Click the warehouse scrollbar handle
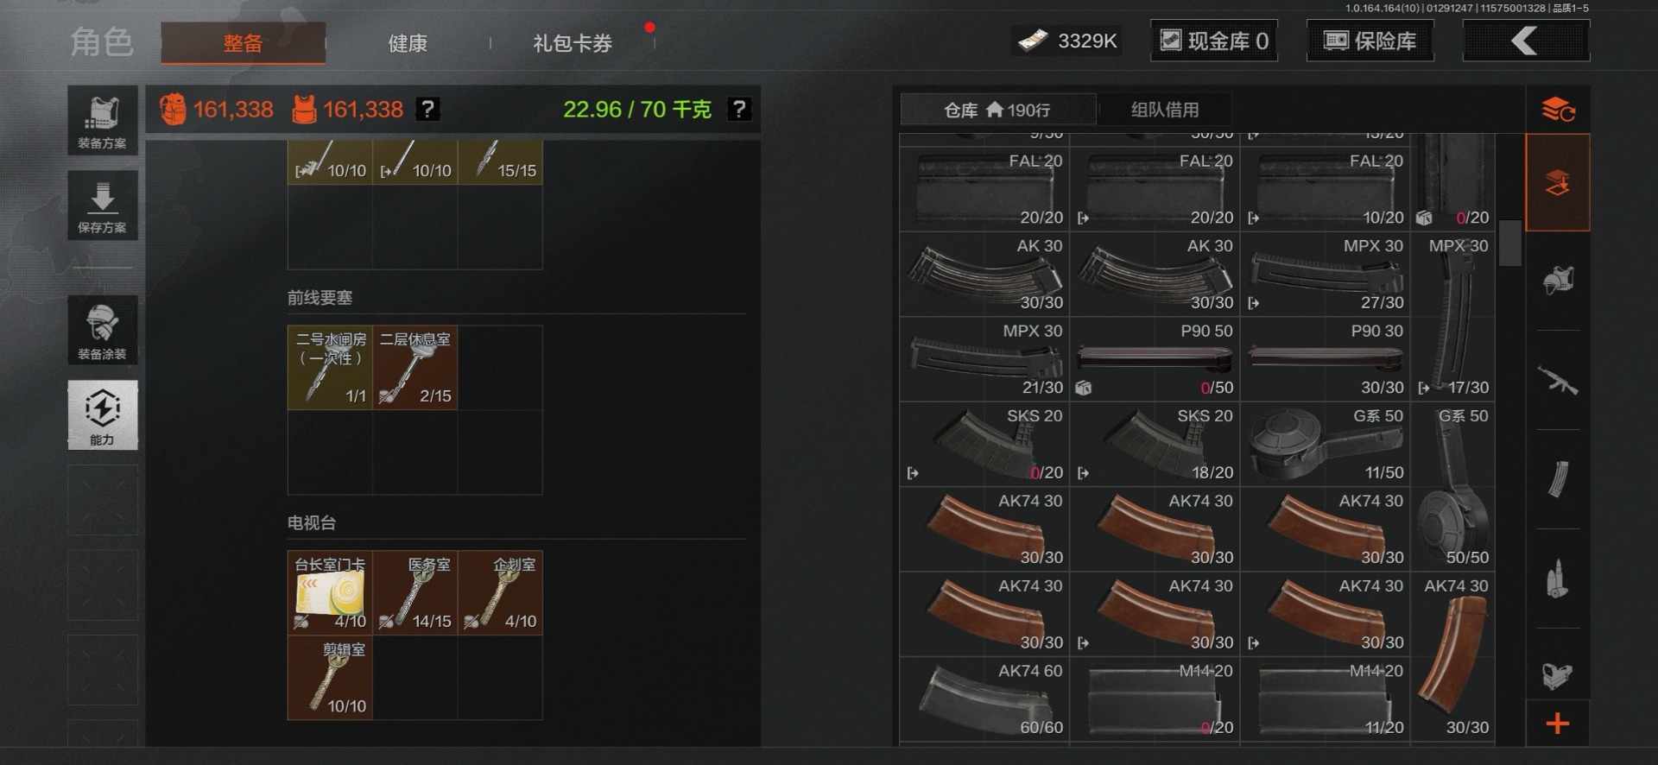The width and height of the screenshot is (1658, 765). point(1509,243)
